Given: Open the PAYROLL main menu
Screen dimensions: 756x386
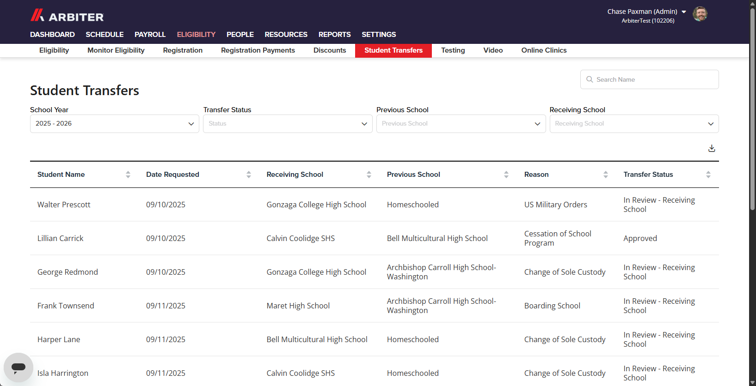Looking at the screenshot, I should (x=150, y=35).
